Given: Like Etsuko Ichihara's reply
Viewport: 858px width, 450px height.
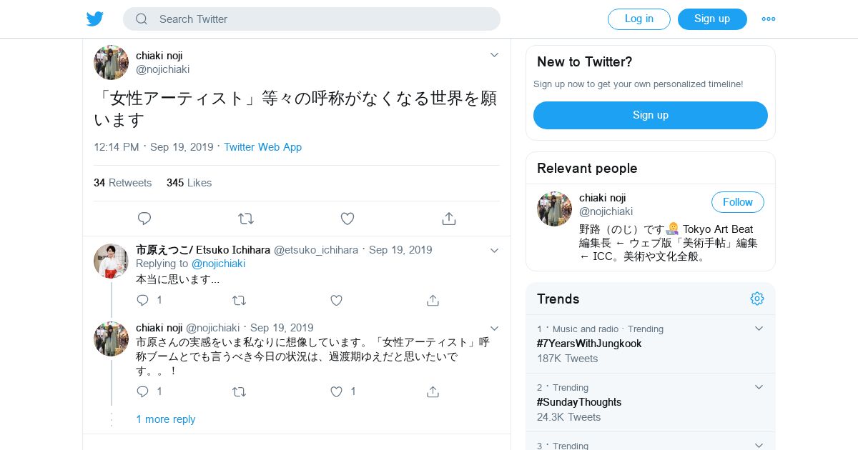Looking at the screenshot, I should [x=336, y=301].
